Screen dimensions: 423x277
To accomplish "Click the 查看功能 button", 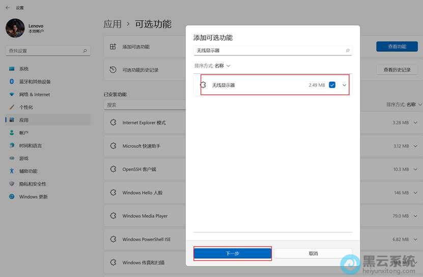I will (397, 47).
